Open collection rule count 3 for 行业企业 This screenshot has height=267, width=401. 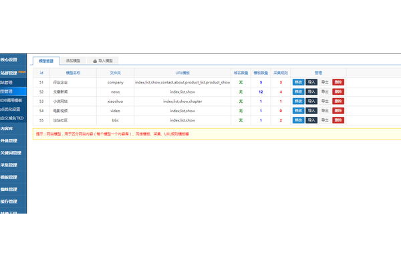[x=281, y=82]
